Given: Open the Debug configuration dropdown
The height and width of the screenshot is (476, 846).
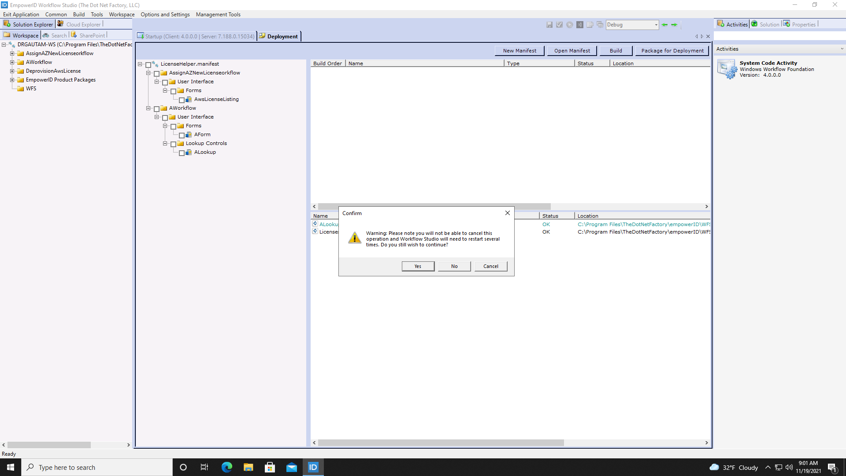Looking at the screenshot, I should [656, 25].
